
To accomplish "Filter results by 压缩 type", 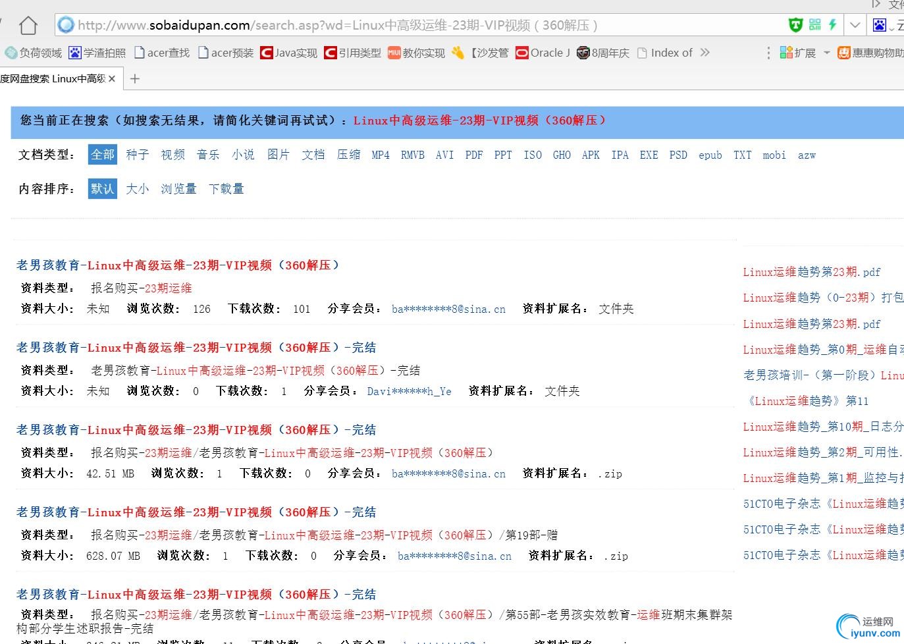I will tap(349, 155).
